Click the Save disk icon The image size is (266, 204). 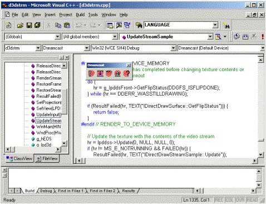(x=29, y=25)
